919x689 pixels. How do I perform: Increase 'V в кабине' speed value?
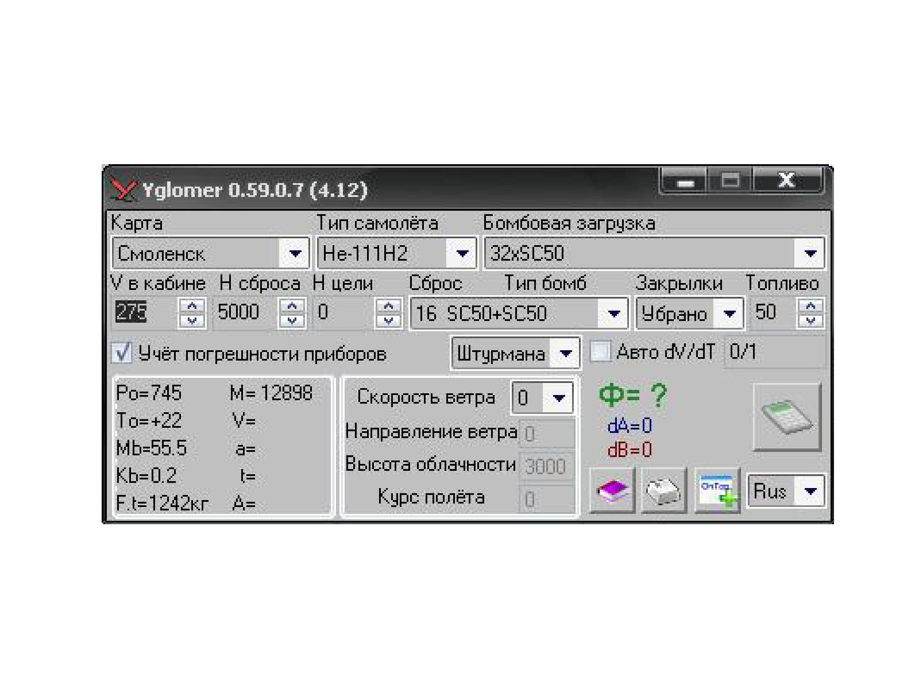tap(192, 305)
